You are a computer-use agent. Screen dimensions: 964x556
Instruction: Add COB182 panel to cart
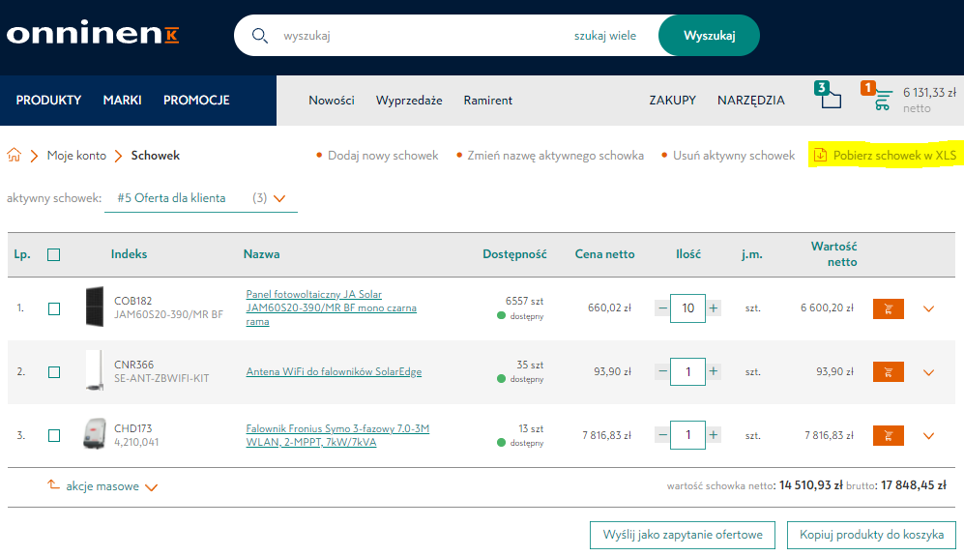888,308
